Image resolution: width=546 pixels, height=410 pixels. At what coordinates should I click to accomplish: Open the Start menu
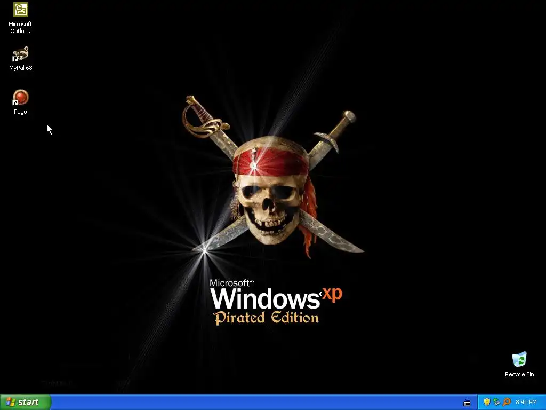point(26,402)
